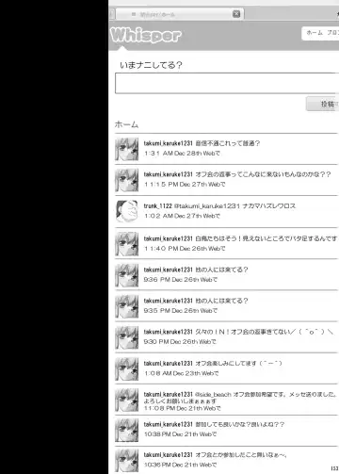
Task: Click username on the 10:36 PM Dec 21th post
Action: pyautogui.click(x=168, y=455)
